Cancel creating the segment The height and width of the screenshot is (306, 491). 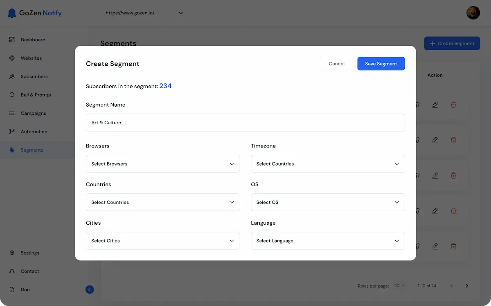tap(336, 63)
